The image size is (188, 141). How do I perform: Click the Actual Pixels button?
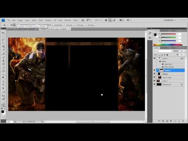(58, 25)
